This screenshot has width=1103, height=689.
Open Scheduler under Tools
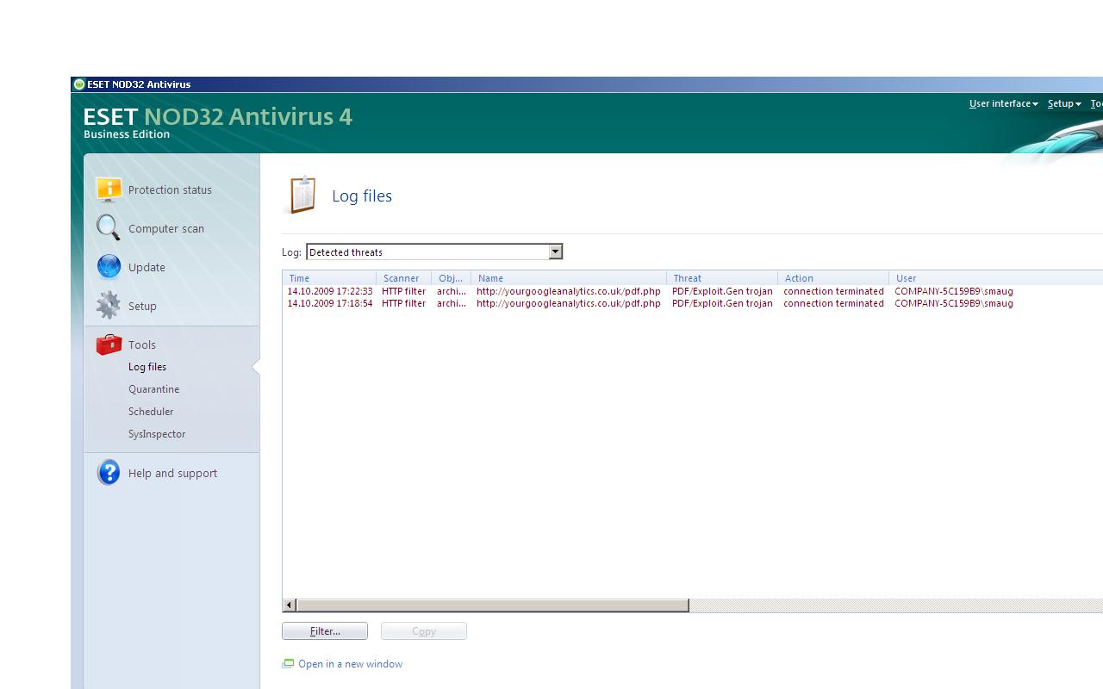151,412
